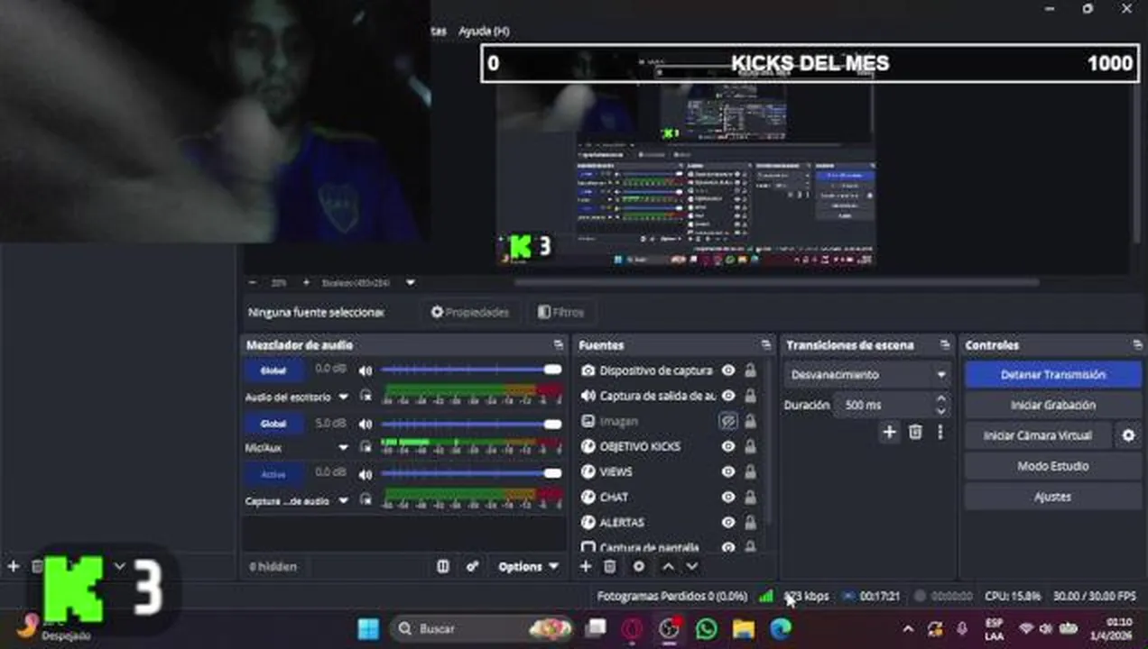Image resolution: width=1148 pixels, height=649 pixels.
Task: Enable Modo Estudio
Action: pos(1052,466)
